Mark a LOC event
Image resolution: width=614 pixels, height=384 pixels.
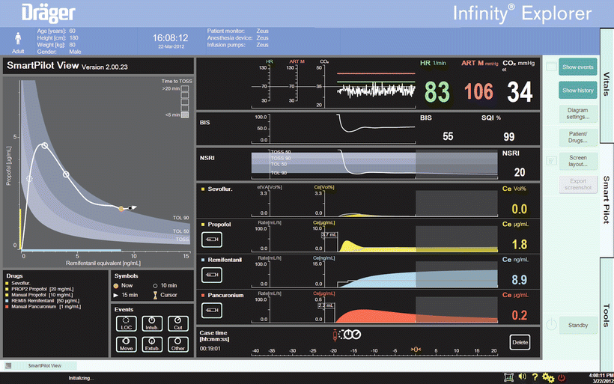[x=125, y=324]
